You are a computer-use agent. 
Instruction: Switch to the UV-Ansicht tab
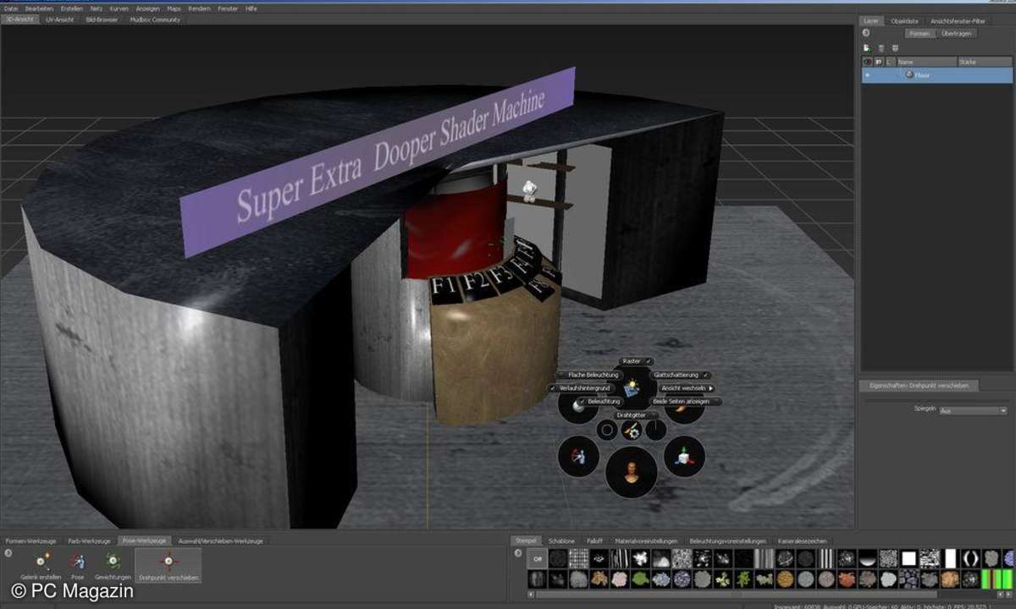59,19
